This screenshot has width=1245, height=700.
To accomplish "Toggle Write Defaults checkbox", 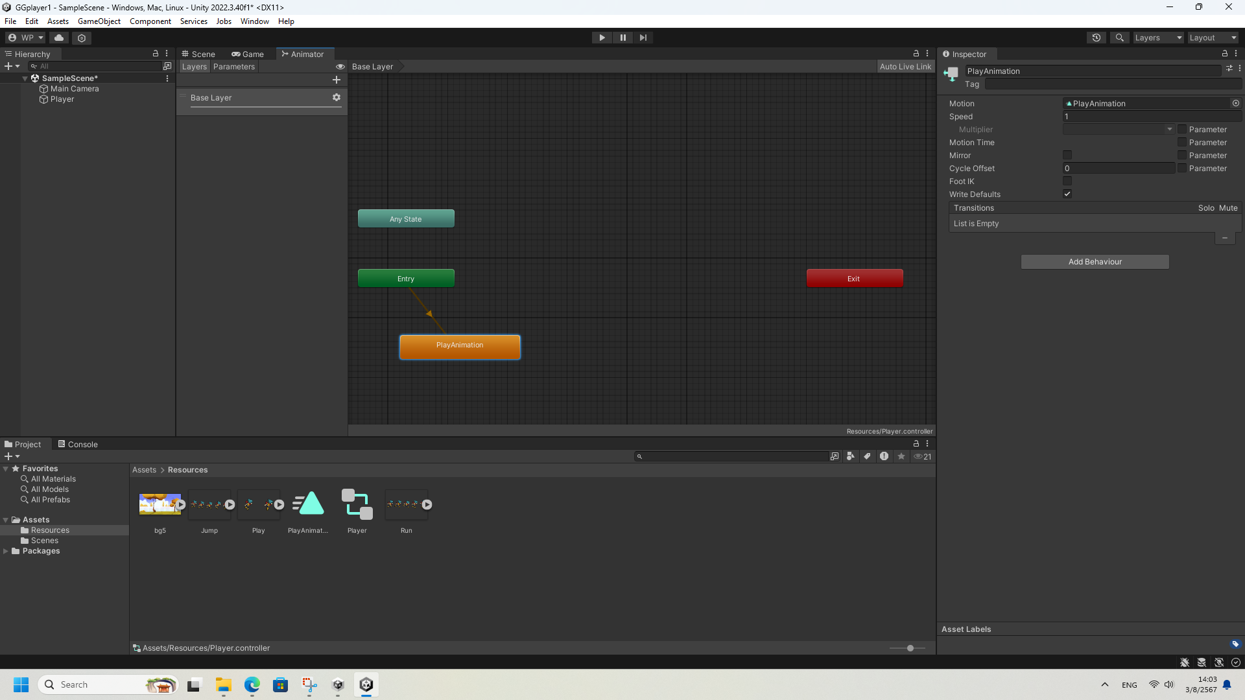I will click(x=1067, y=194).
